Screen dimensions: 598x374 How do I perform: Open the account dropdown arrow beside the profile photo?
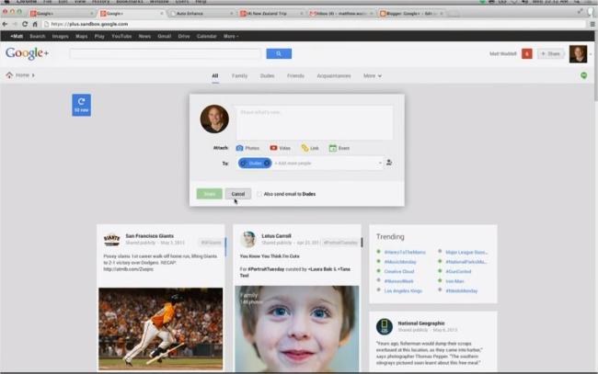[x=591, y=54]
